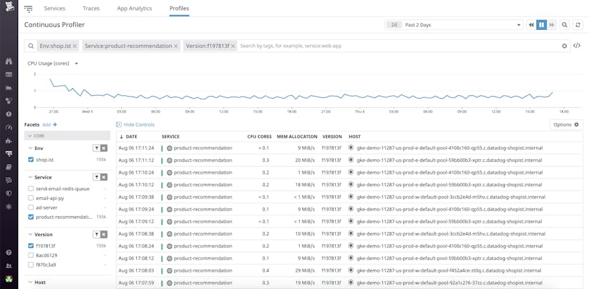589x289 pixels.
Task: Click the filter funnel icon on Service facet
Action: tap(97, 177)
